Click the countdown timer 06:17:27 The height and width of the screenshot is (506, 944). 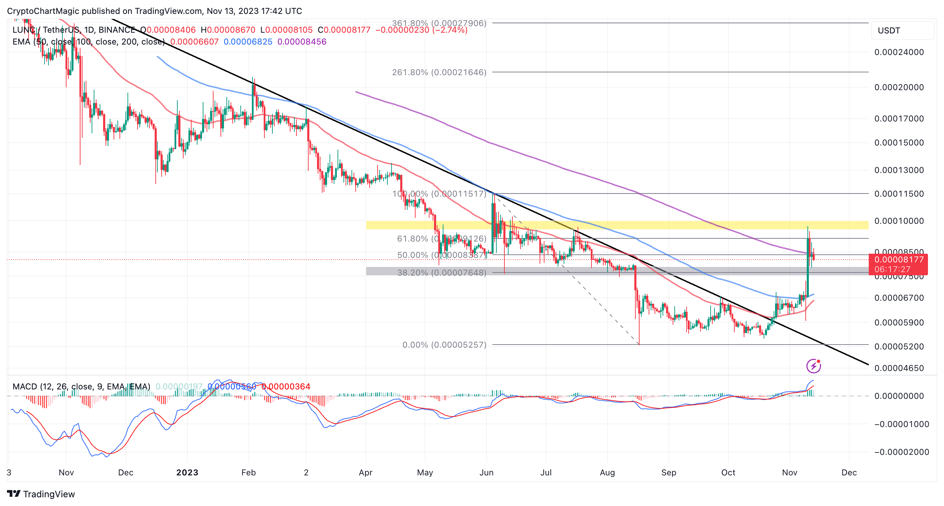(x=892, y=269)
